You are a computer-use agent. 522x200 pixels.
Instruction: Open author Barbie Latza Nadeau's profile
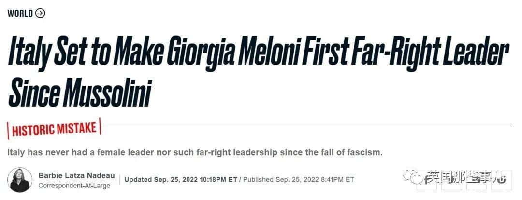point(76,175)
